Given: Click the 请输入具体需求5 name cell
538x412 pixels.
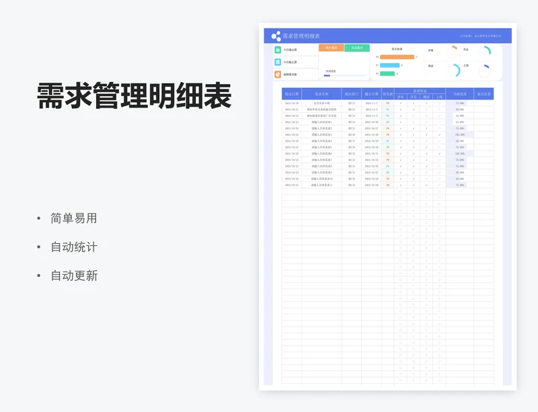Looking at the screenshot, I should 321,147.
